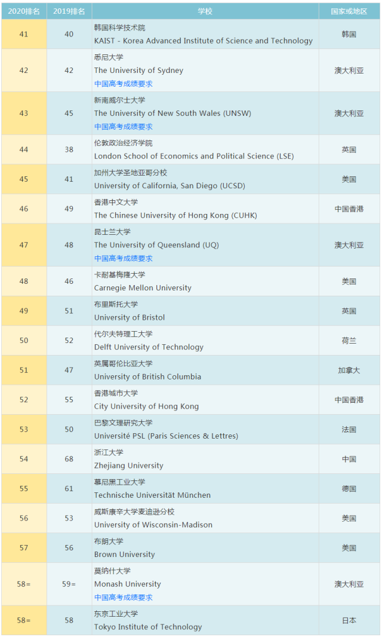Click 2020 rank 50 in Delft row
382x637 pixels.
tap(24, 341)
